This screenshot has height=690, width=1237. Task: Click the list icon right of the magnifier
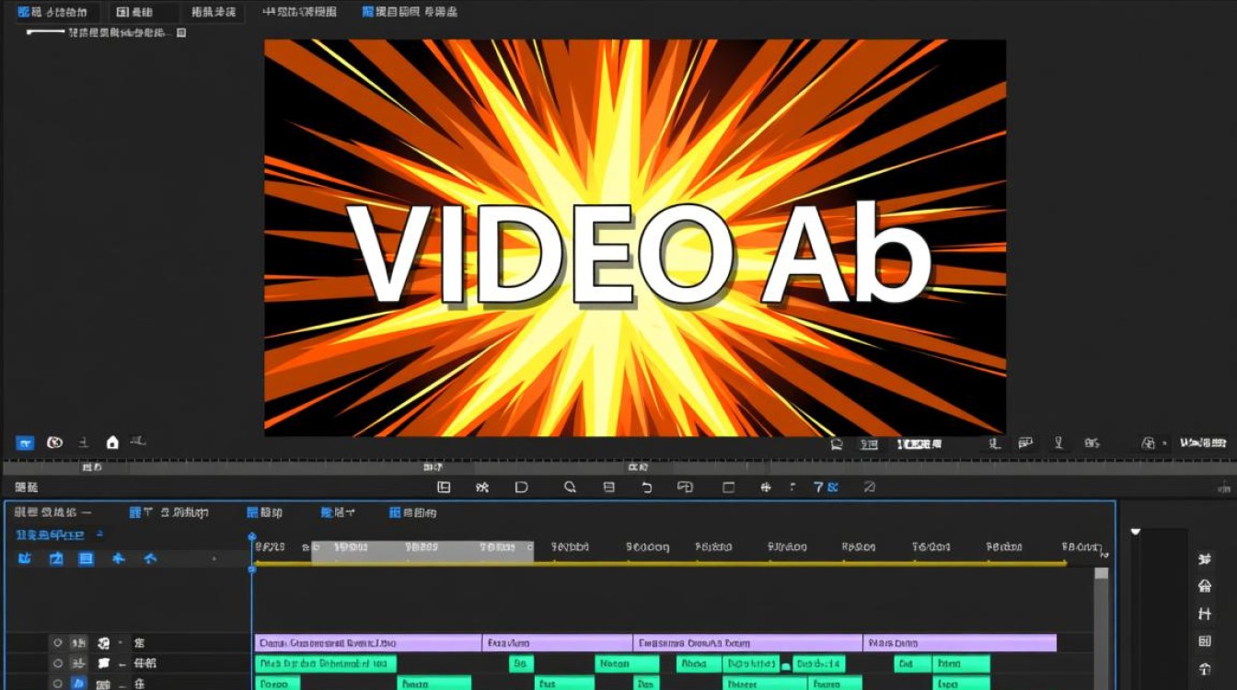608,488
